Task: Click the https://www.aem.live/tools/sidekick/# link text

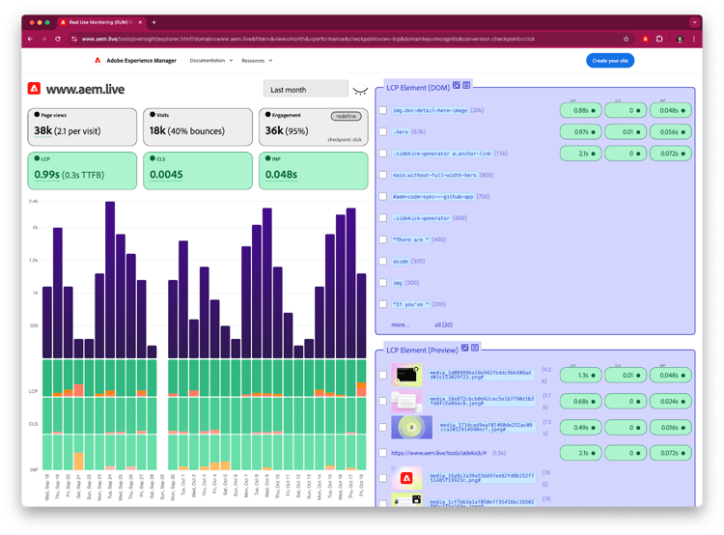Action: (438, 453)
